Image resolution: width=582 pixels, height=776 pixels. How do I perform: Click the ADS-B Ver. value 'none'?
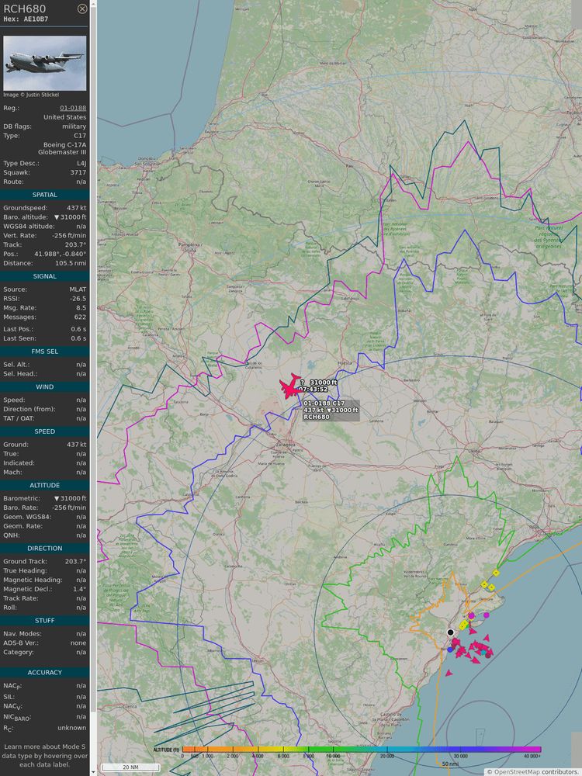point(78,643)
